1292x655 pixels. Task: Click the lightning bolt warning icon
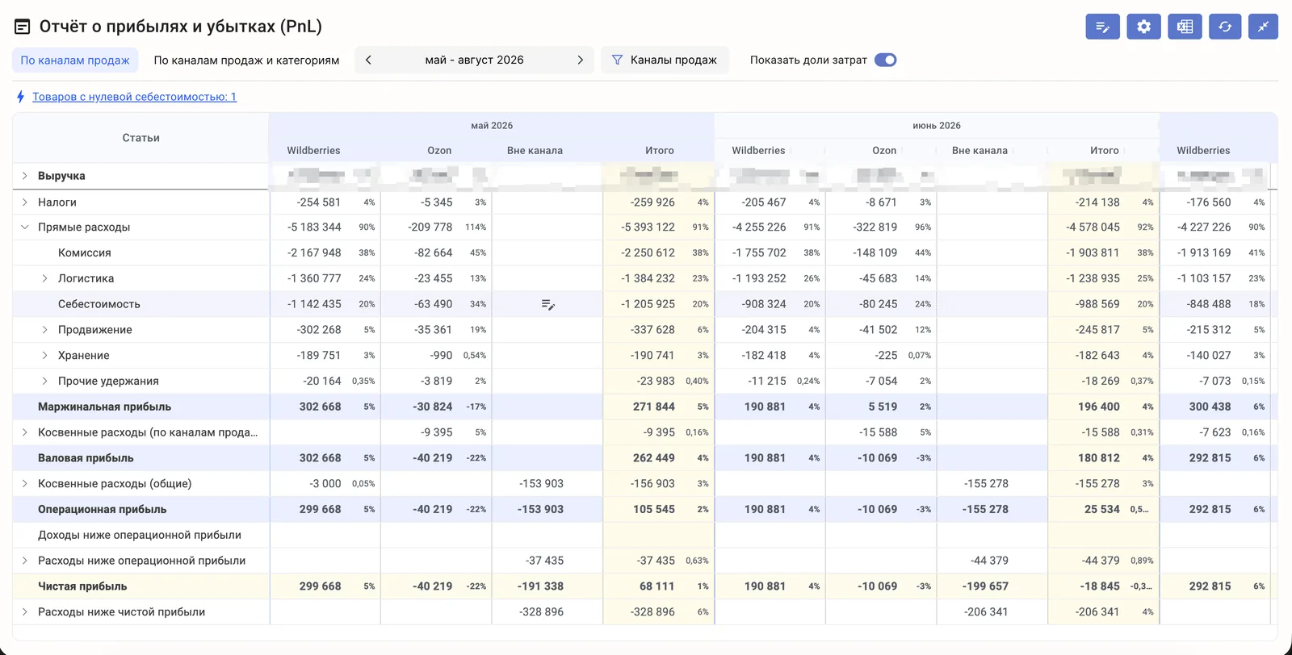20,97
